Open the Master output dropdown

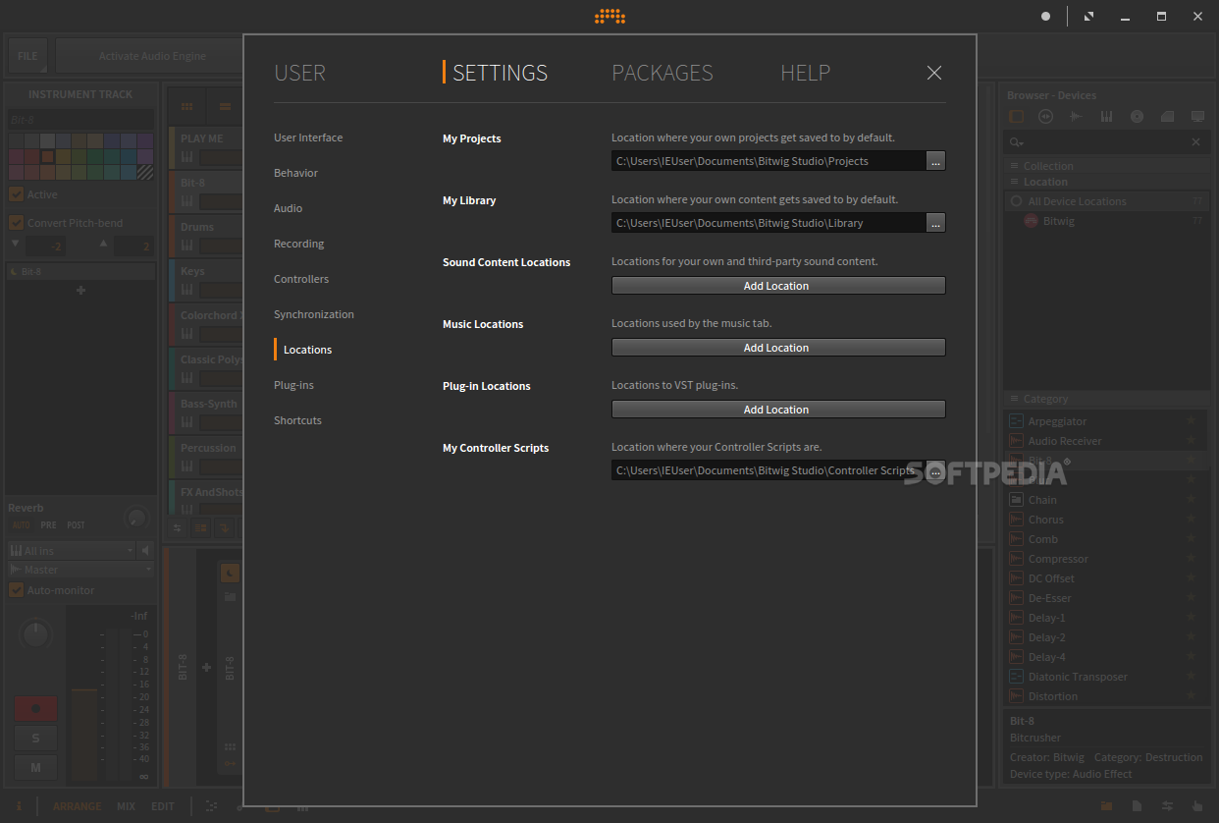coord(80,570)
